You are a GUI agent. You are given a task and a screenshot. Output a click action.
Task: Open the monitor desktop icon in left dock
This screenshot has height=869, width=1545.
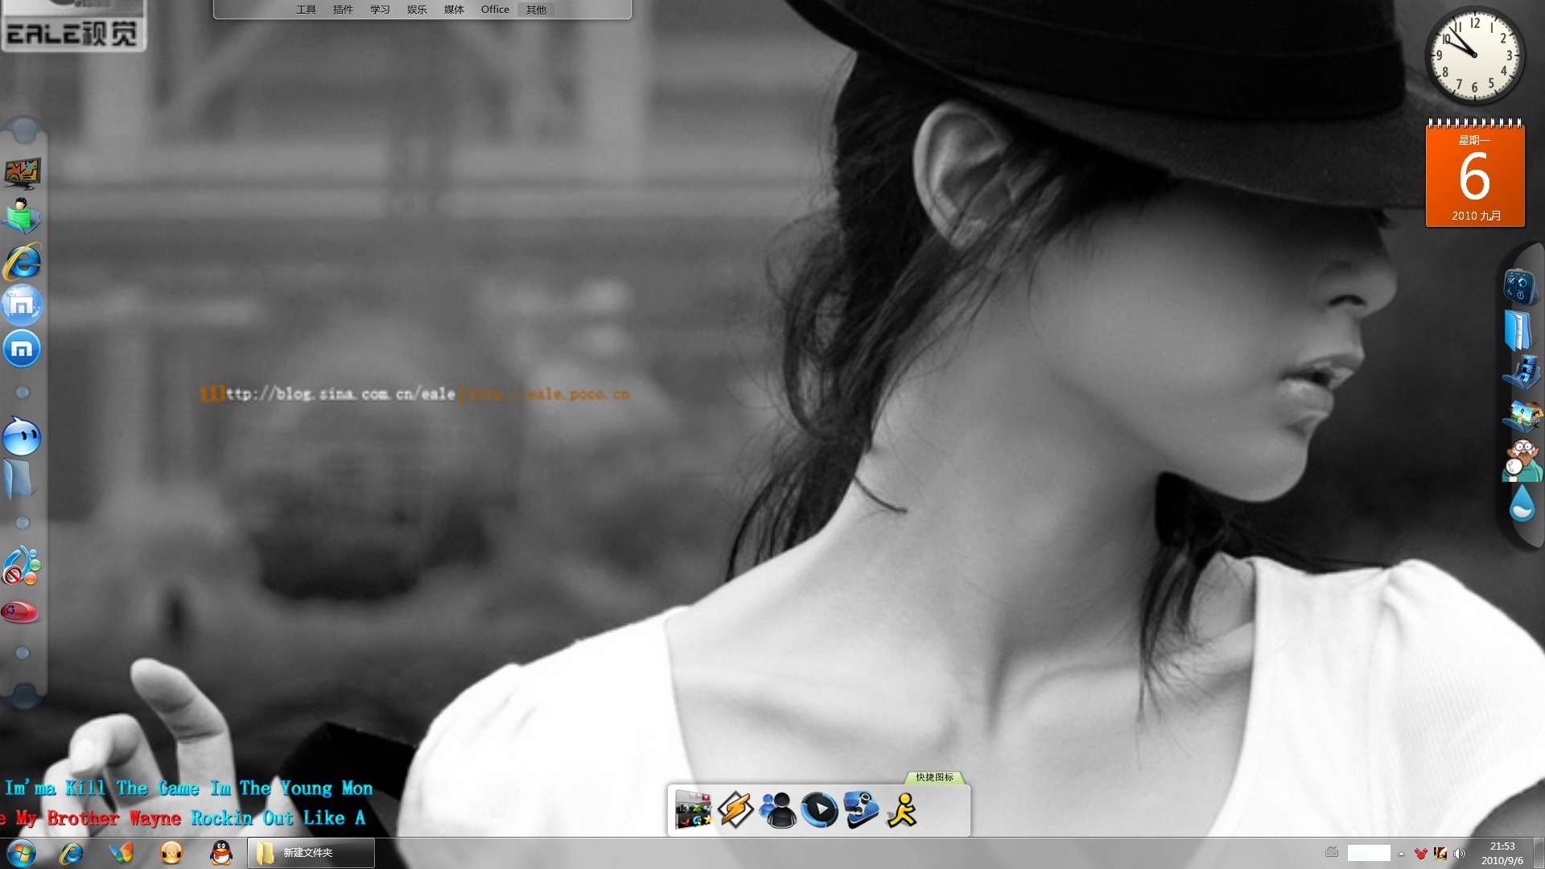pos(22,173)
